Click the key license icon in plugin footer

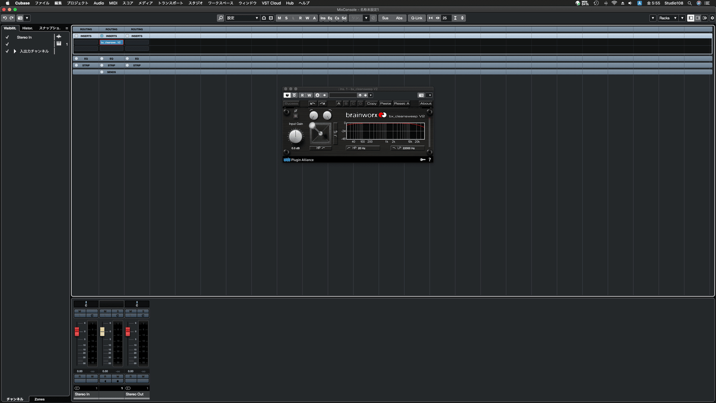click(x=422, y=160)
